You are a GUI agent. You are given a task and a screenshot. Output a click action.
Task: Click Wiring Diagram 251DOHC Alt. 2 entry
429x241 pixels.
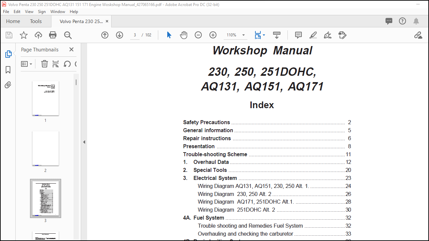click(x=274, y=210)
